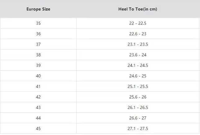Click the 27.1 - 27.5 measurement cell
This screenshot has width=200, height=135.
(137, 128)
